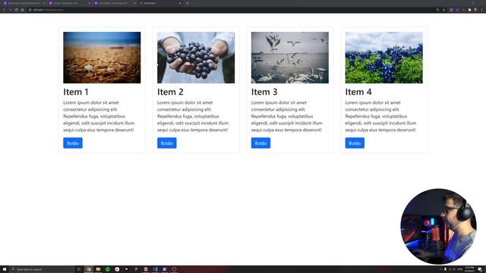This screenshot has width=486, height=273.
Task: Click the Lorem ipsum paragraph under Item 1
Action: pos(99,116)
